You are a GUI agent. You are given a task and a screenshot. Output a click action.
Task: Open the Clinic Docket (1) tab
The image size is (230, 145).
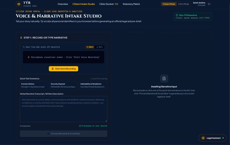click(109, 4)
